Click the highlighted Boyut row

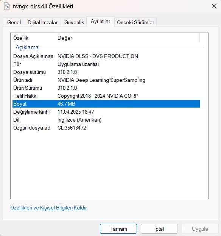click(106, 104)
